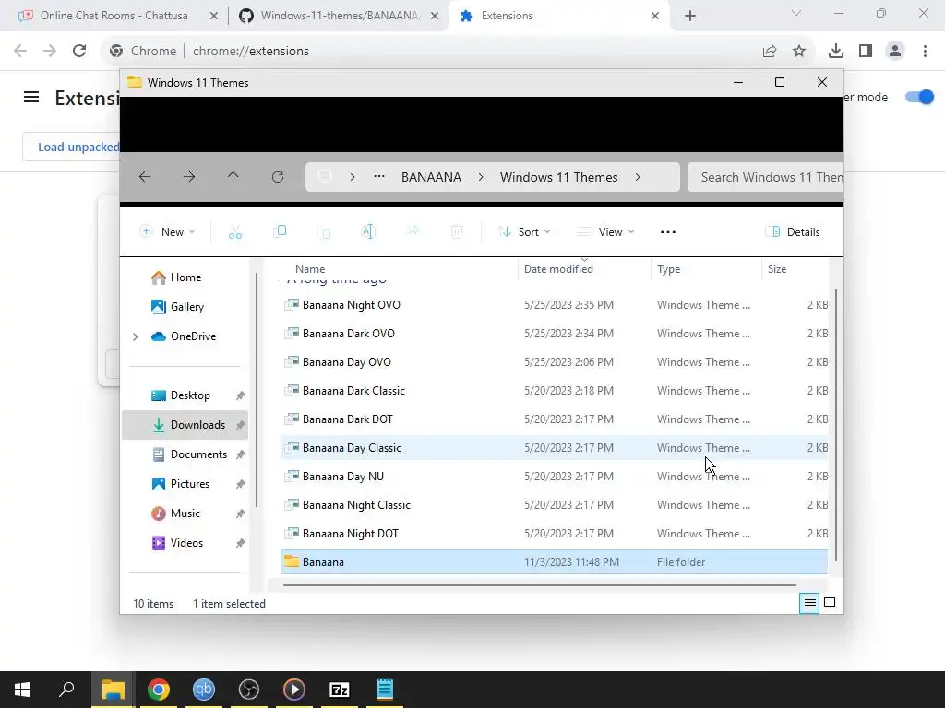
Task: Open the New dropdown in Explorer
Action: (x=168, y=231)
